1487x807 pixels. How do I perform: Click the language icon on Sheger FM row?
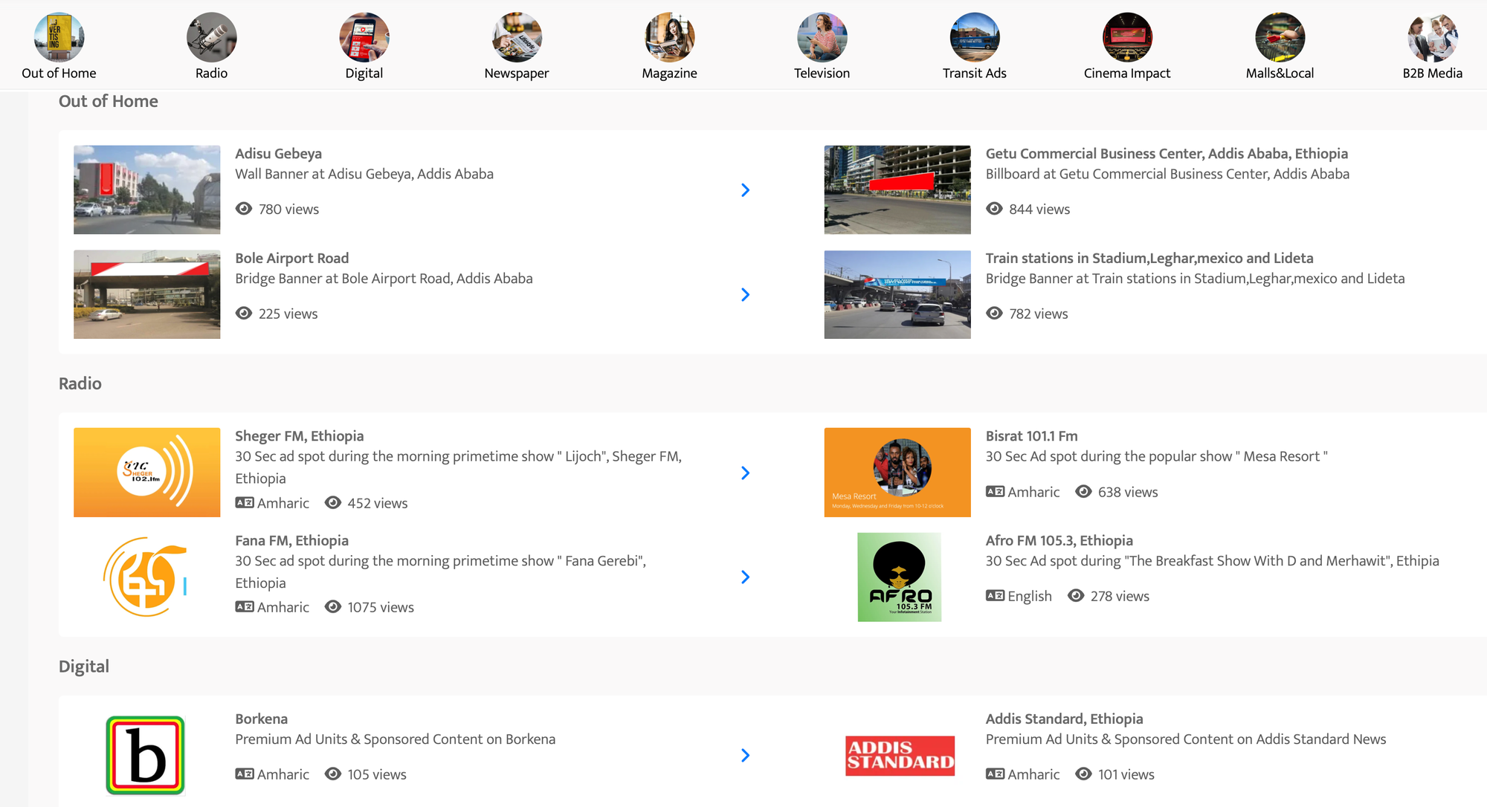[x=245, y=503]
